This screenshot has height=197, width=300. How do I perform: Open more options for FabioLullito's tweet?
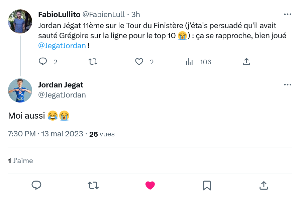point(287,14)
